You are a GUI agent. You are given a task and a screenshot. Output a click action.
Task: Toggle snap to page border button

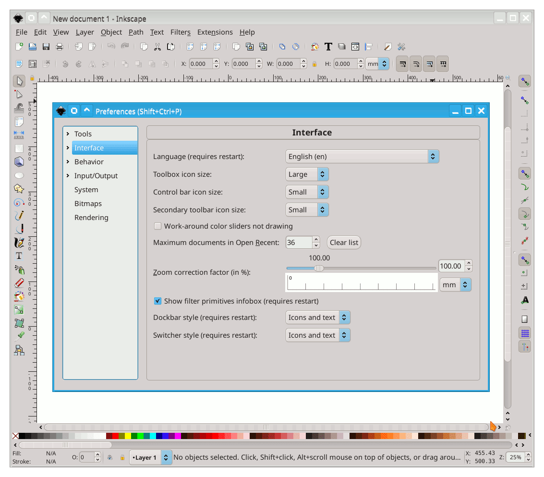(x=525, y=319)
